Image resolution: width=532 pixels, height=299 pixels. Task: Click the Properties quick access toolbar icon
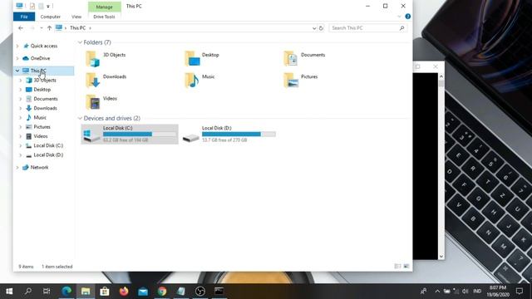pos(32,6)
